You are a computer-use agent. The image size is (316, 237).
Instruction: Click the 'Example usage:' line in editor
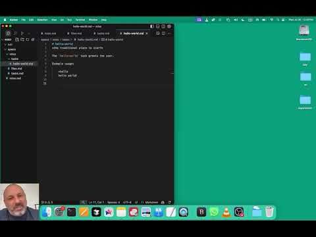[x=63, y=64]
